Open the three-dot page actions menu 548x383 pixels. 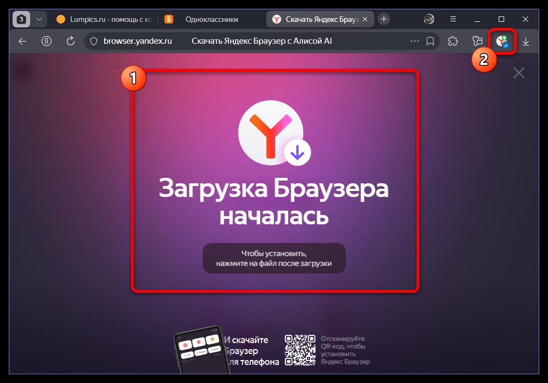tap(414, 41)
